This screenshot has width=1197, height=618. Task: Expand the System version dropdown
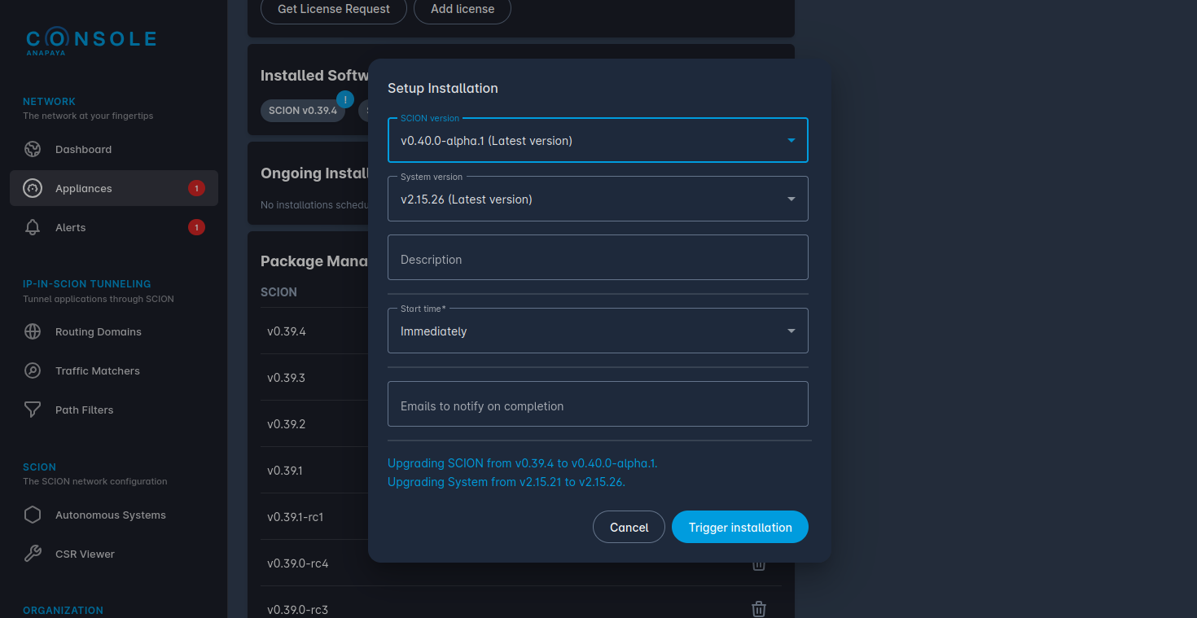[x=598, y=199]
